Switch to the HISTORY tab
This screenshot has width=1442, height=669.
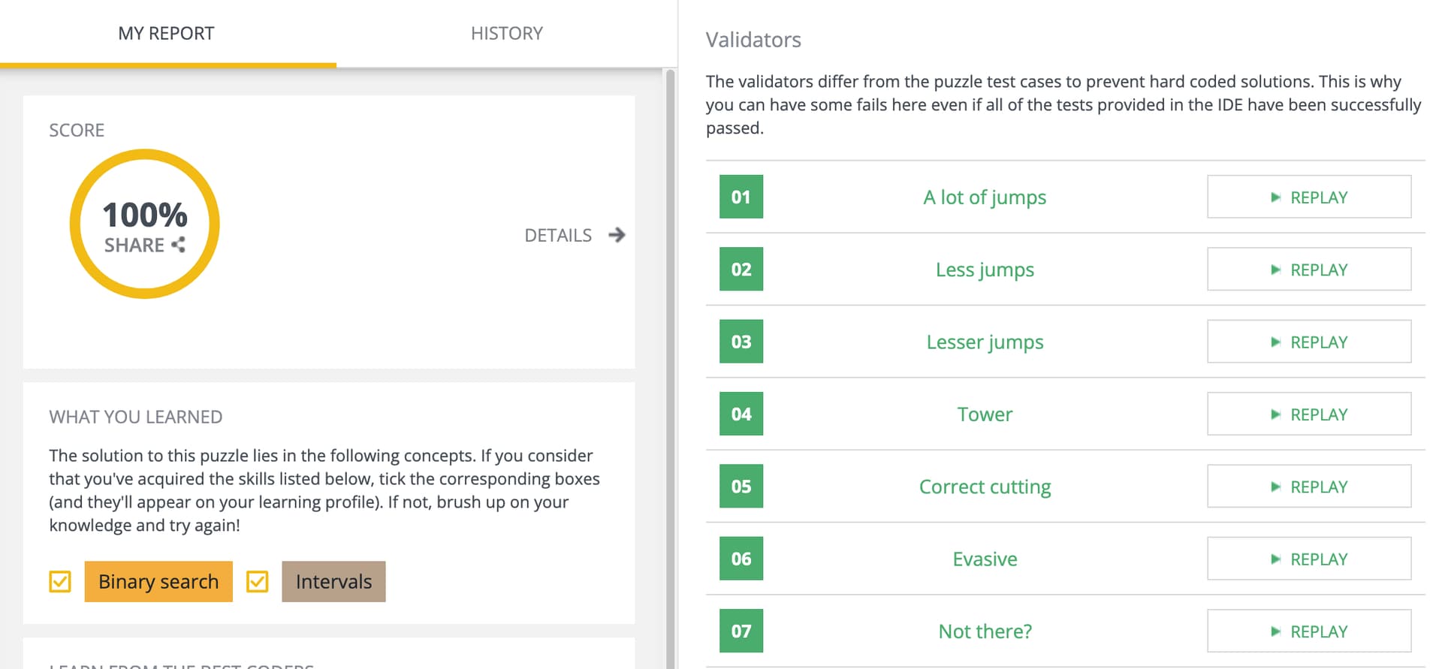pos(506,33)
